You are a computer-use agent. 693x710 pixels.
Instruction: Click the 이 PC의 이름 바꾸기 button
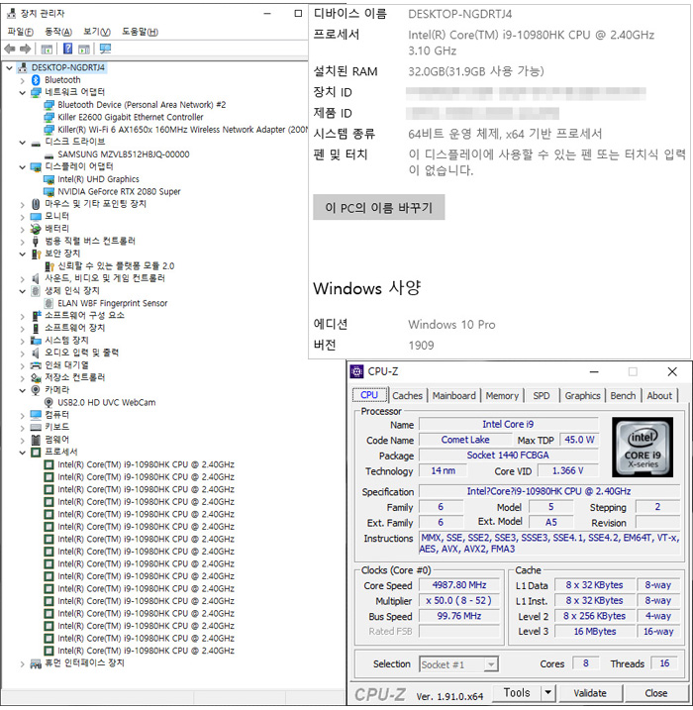click(379, 207)
